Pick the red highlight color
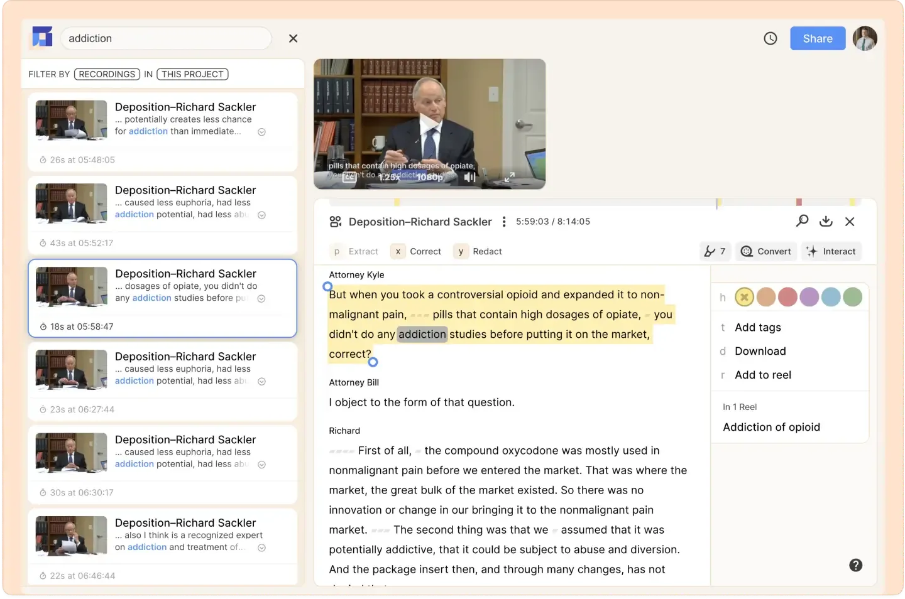 [x=787, y=297]
